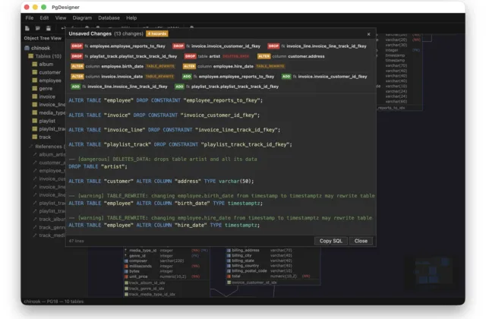Select the track table in tree
The width and height of the screenshot is (486, 319).
coord(45,137)
